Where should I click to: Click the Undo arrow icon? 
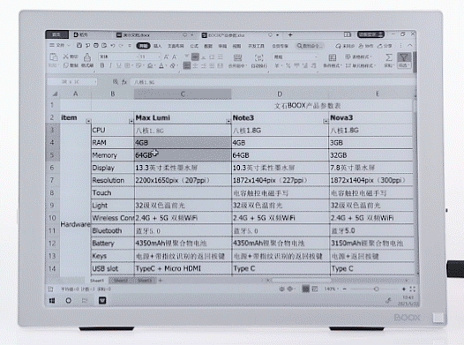pos(112,45)
